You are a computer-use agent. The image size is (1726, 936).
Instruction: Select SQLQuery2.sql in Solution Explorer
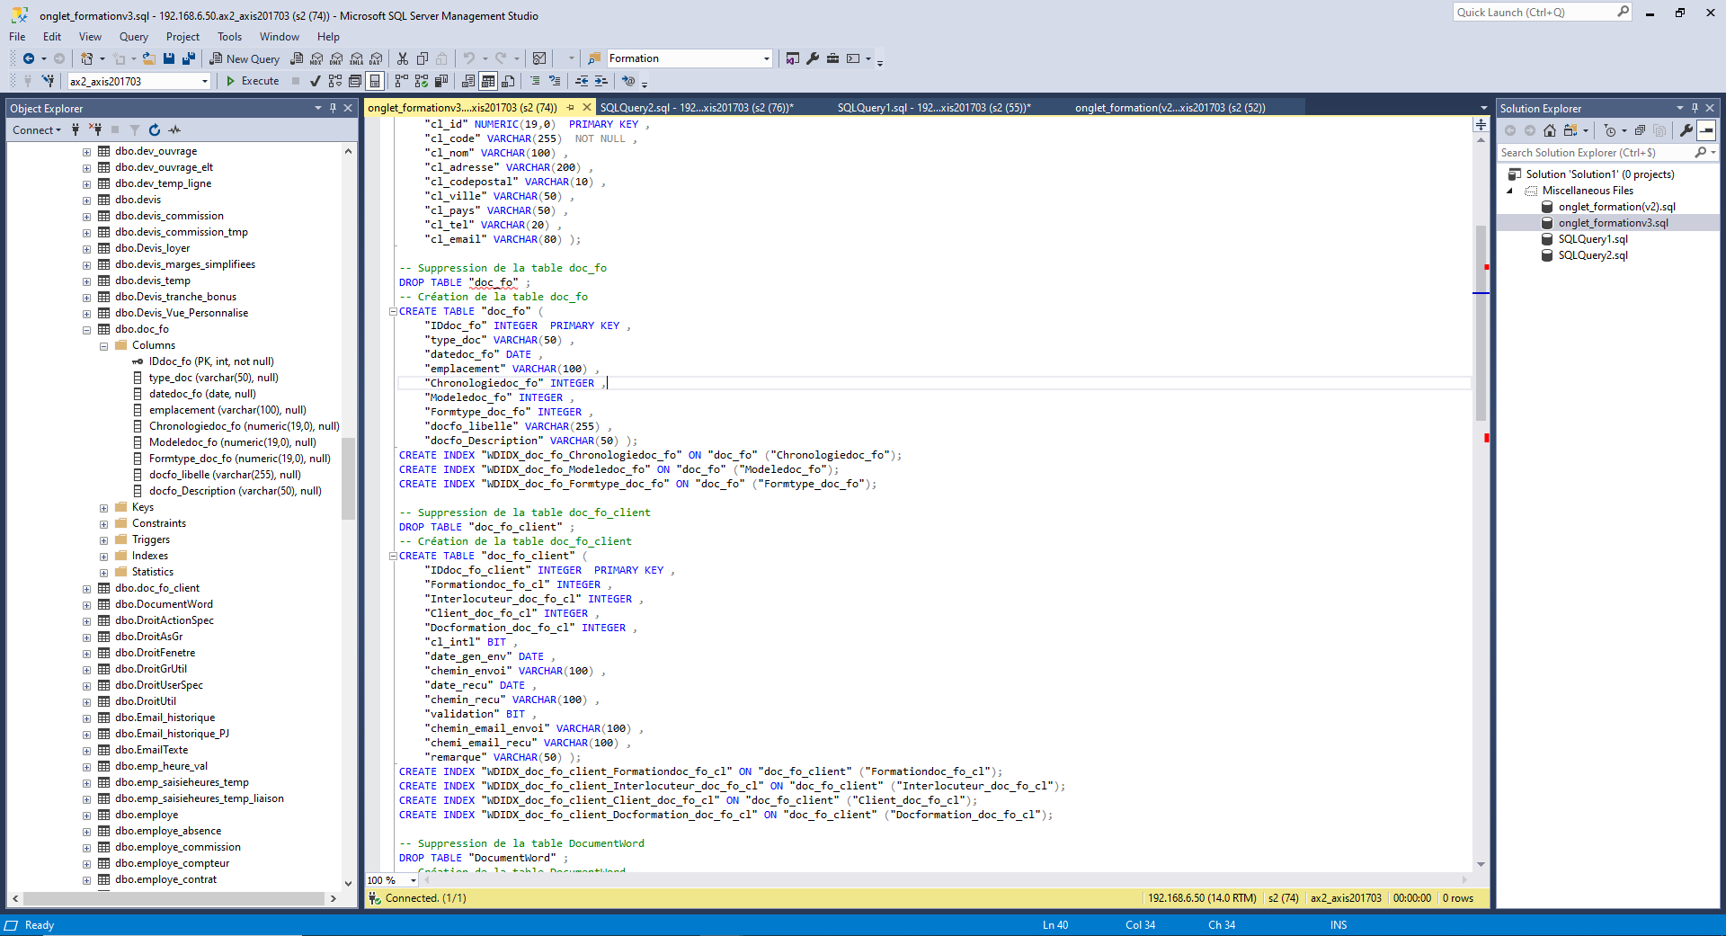(x=1593, y=255)
